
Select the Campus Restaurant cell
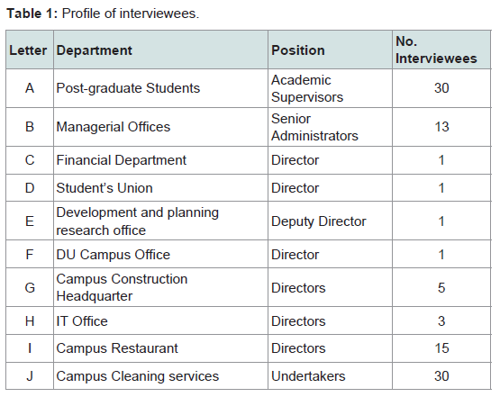click(x=160, y=348)
